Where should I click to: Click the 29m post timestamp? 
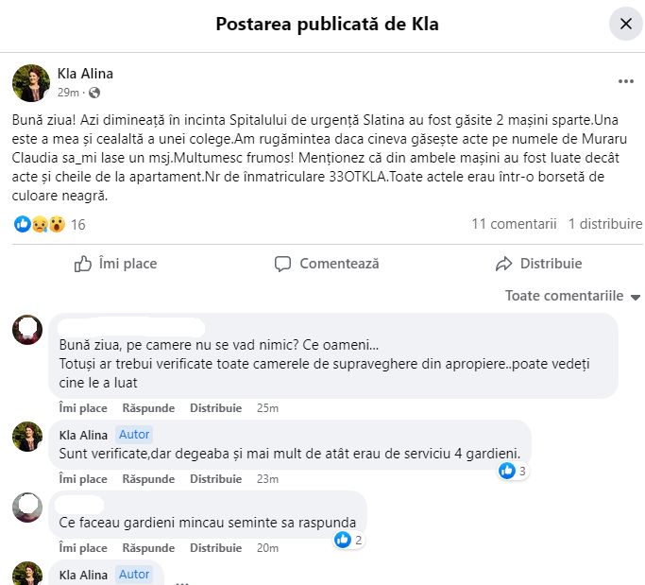(68, 93)
